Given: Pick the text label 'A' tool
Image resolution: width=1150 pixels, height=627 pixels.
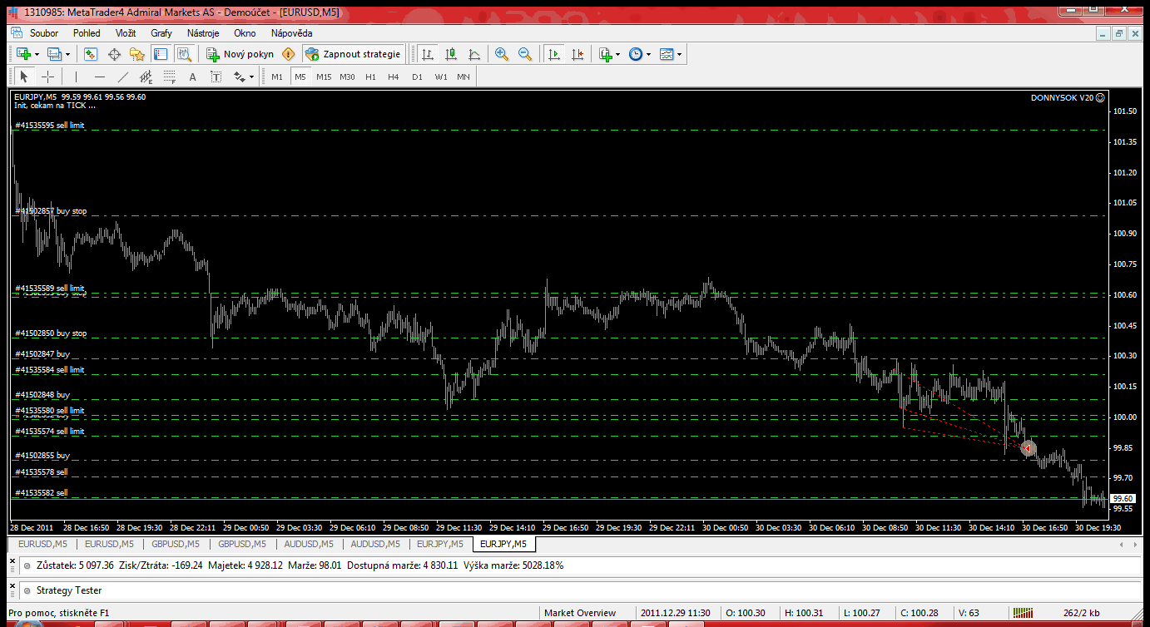Looking at the screenshot, I should [192, 77].
